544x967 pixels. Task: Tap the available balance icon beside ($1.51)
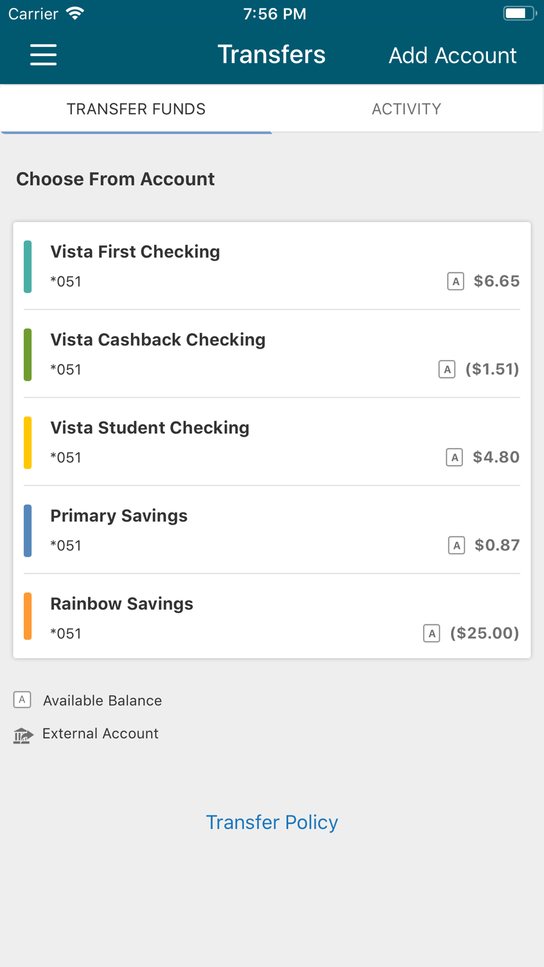tap(447, 369)
